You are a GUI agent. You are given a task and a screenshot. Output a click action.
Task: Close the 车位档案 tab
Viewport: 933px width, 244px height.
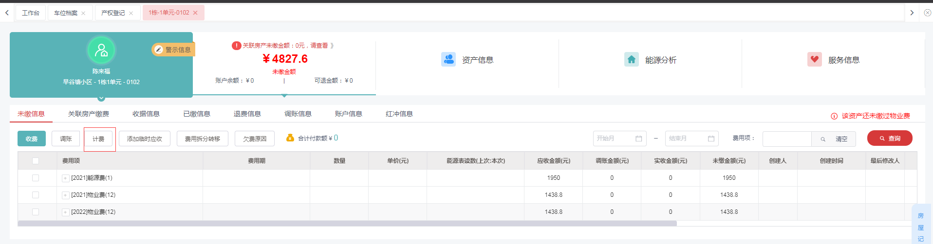coord(83,13)
